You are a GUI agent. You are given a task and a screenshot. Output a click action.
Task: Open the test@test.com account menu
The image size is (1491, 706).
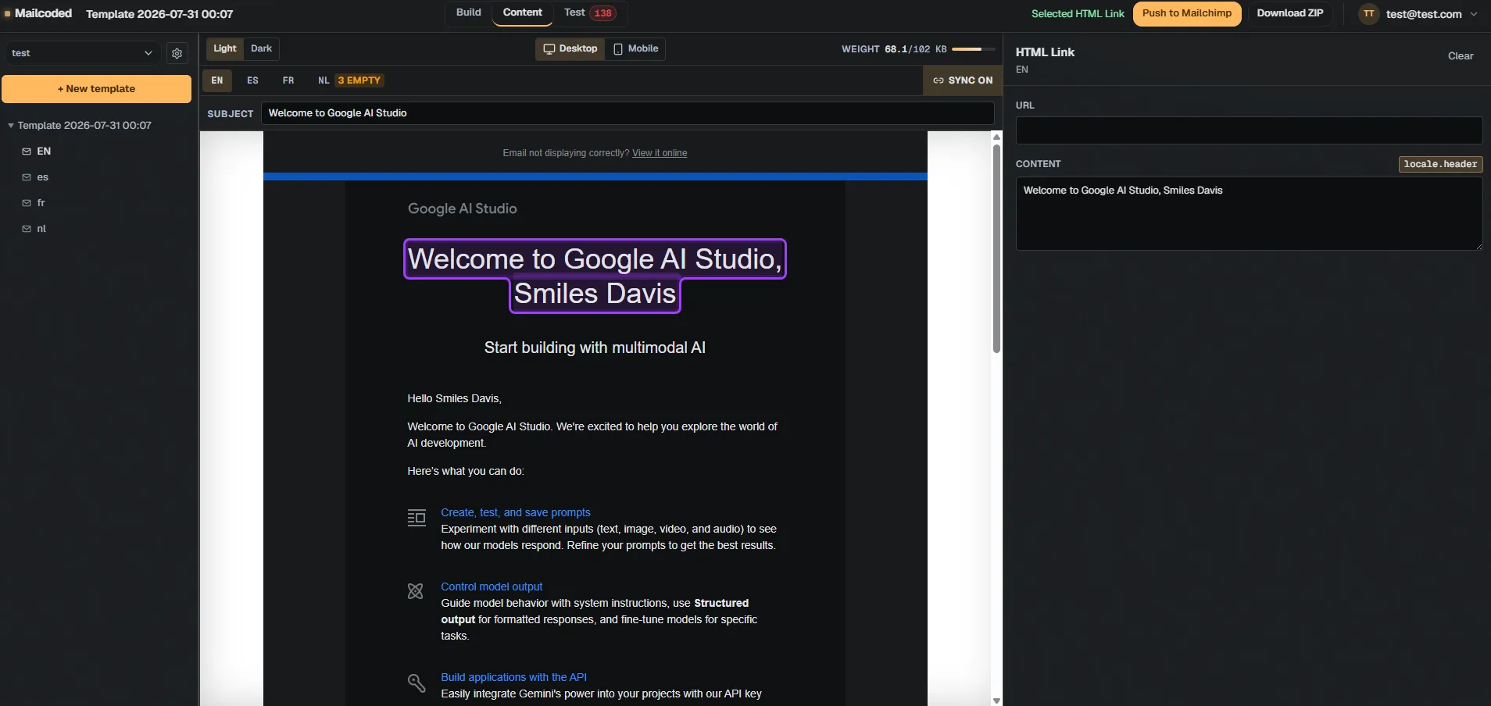(x=1419, y=14)
